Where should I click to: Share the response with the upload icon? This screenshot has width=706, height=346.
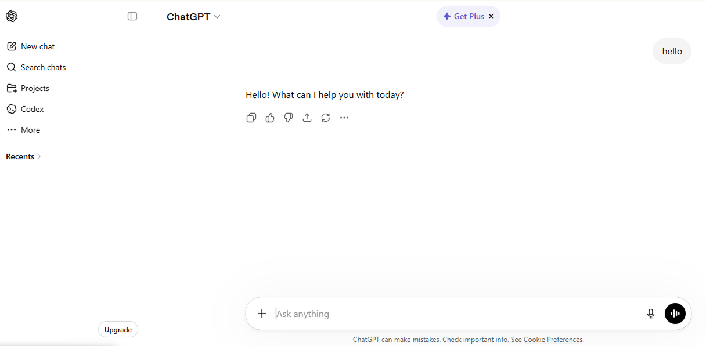point(307,118)
